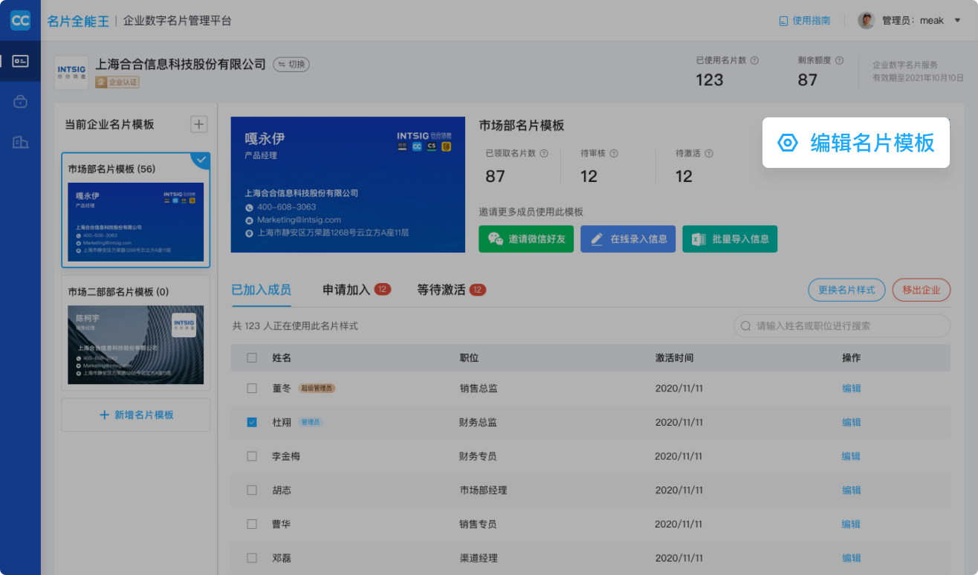Switch to 申请加入 tab
Viewport: 978px width, 575px height.
[x=346, y=290]
